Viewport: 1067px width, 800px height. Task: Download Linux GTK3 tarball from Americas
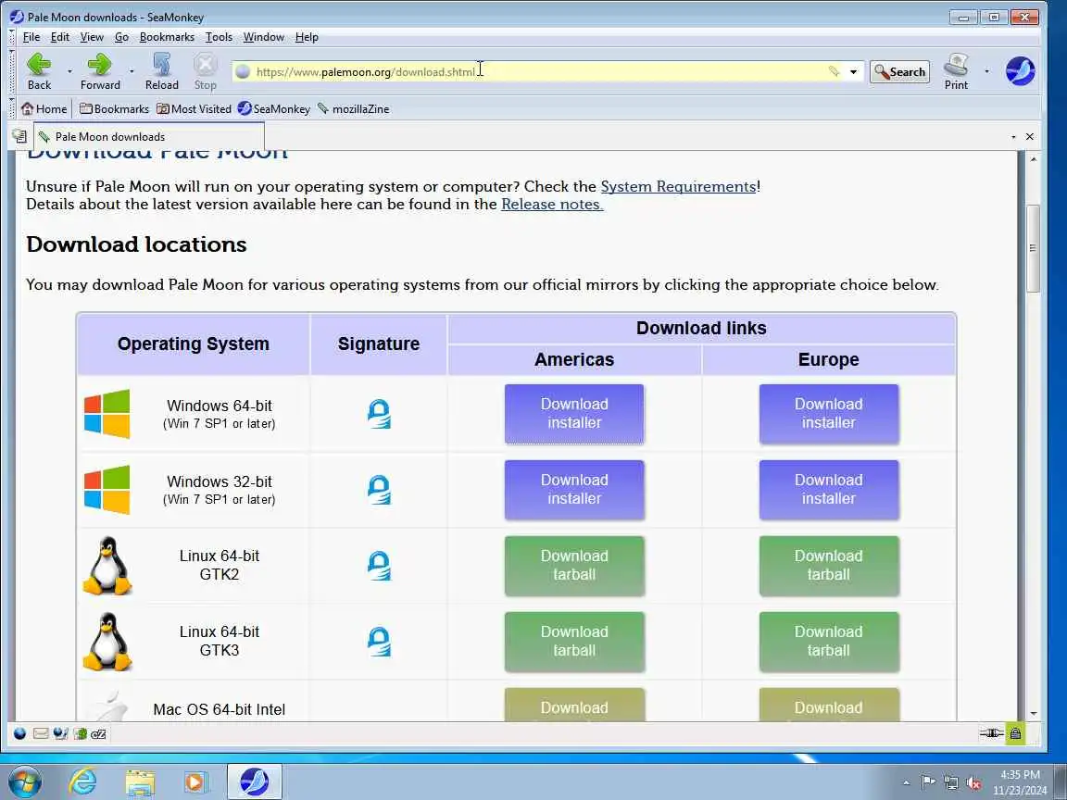coord(574,643)
